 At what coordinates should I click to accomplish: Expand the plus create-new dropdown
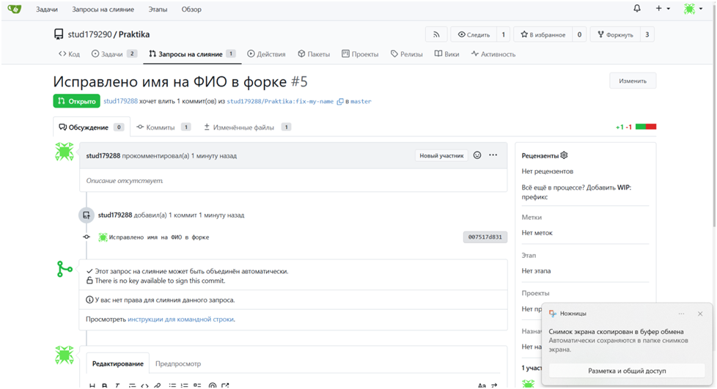(662, 9)
